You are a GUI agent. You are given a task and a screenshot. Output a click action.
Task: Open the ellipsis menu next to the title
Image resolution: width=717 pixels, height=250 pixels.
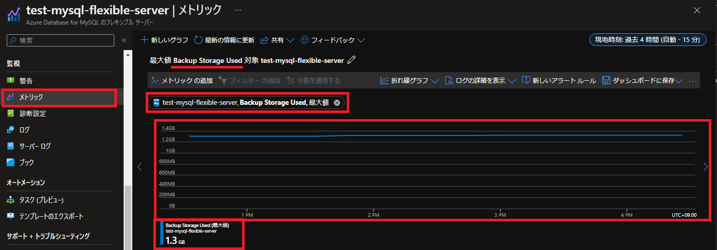tap(238, 10)
